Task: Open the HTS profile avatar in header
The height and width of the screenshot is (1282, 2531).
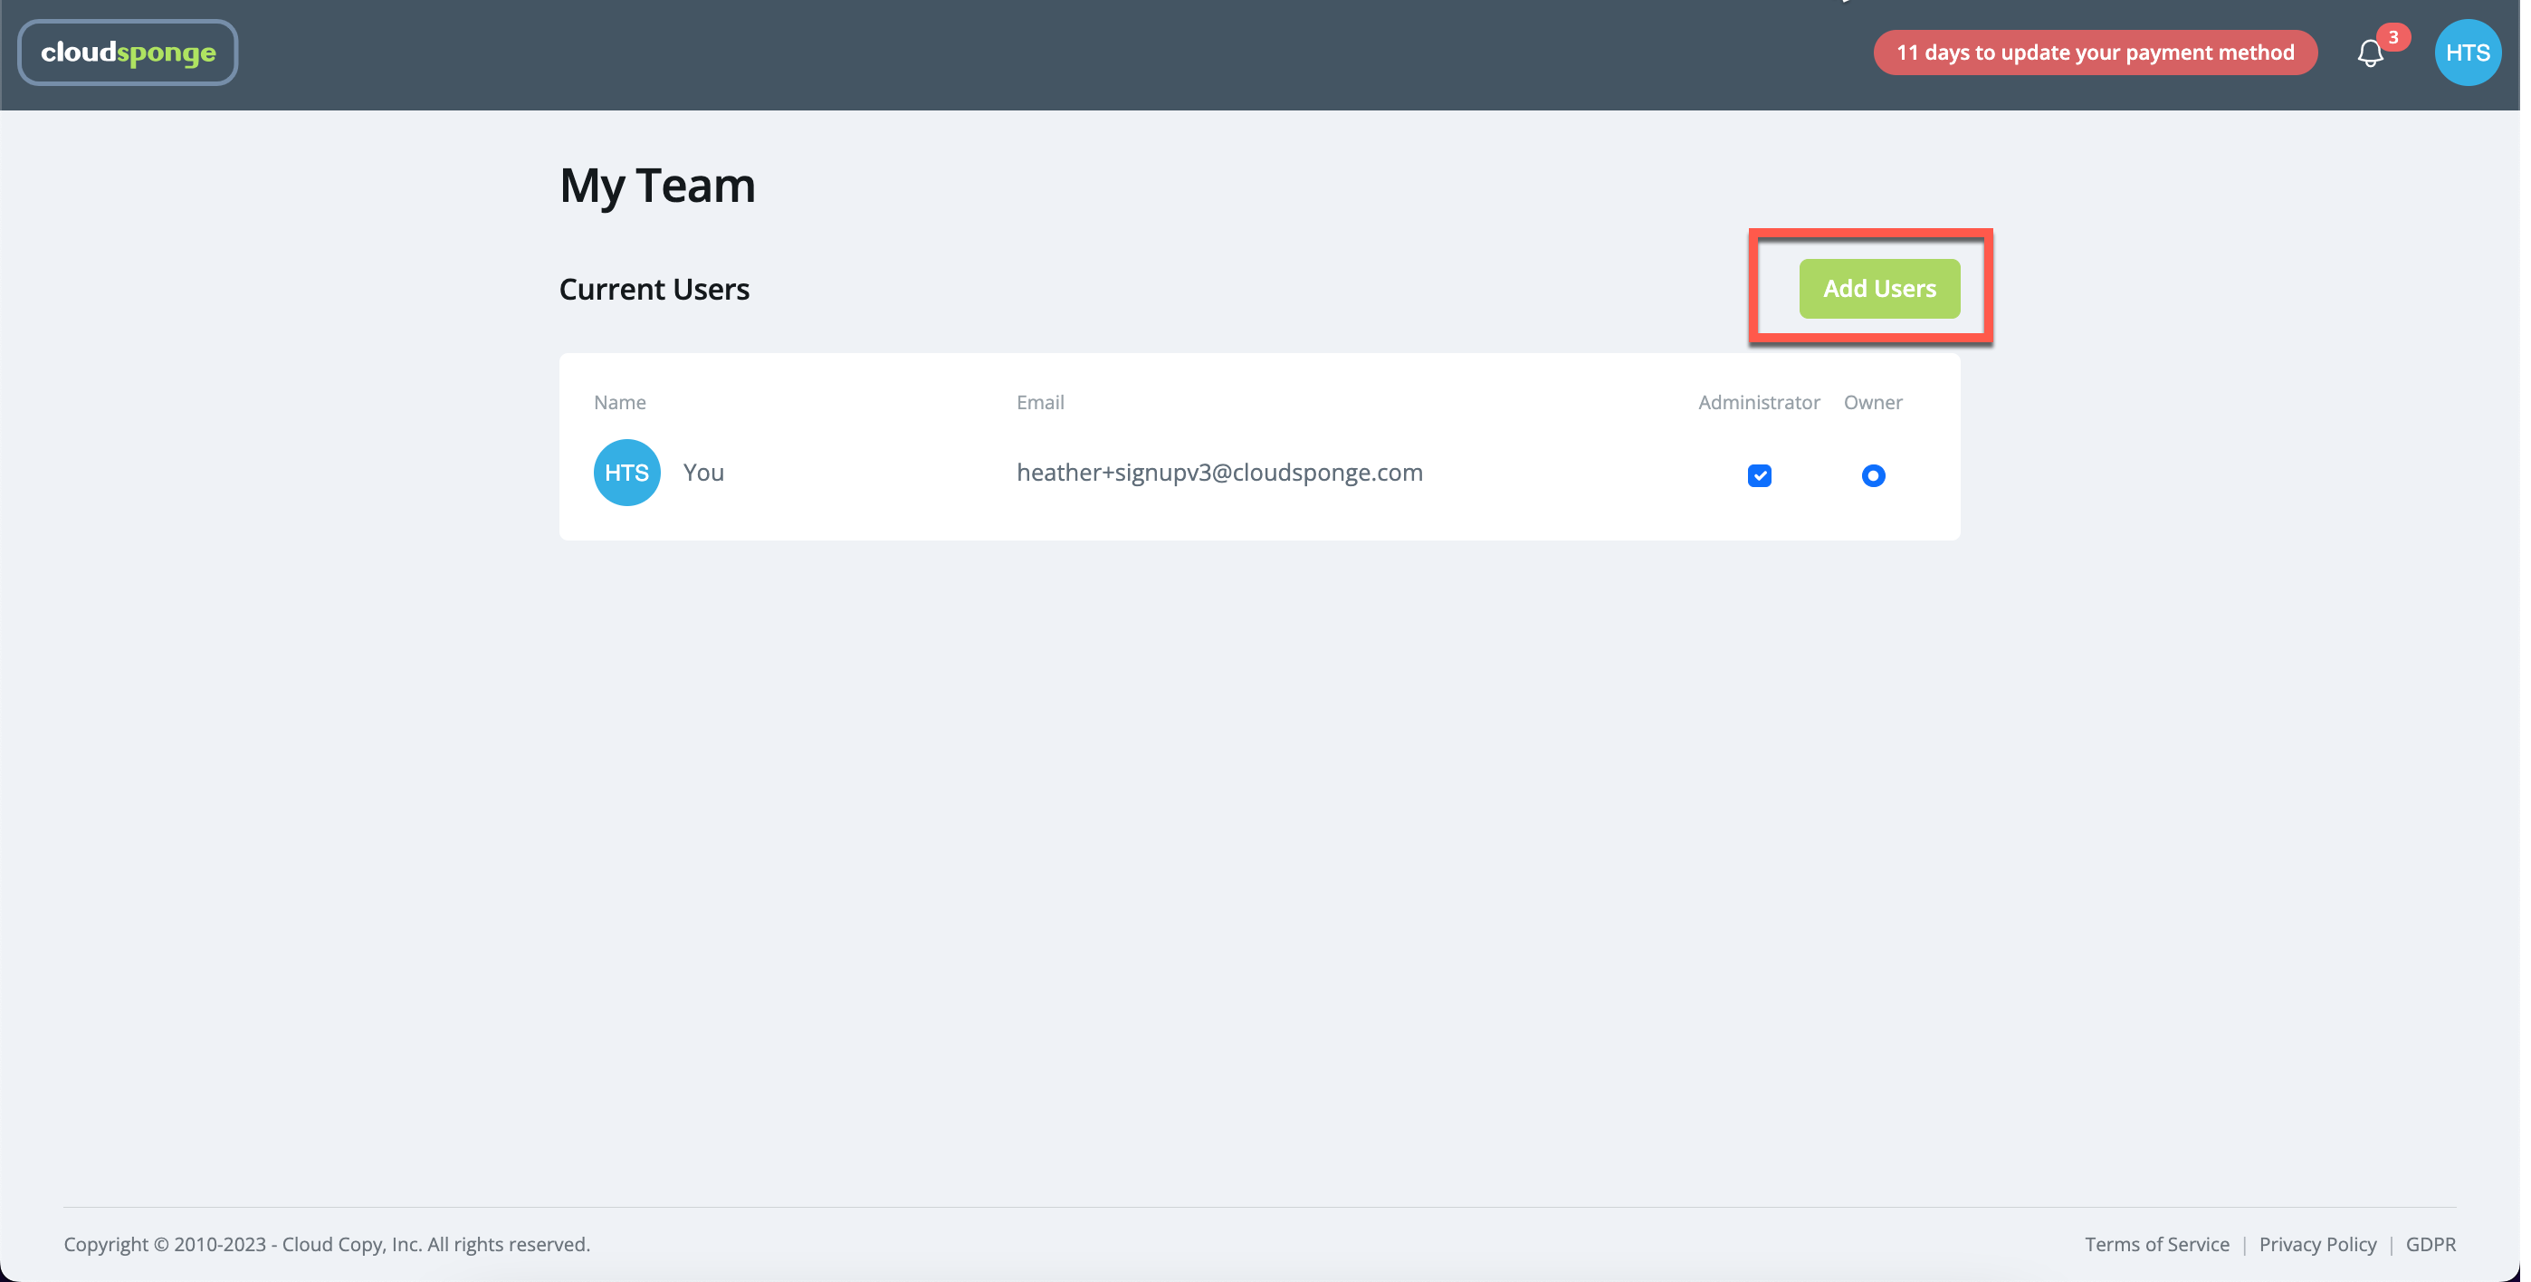Action: [2467, 53]
